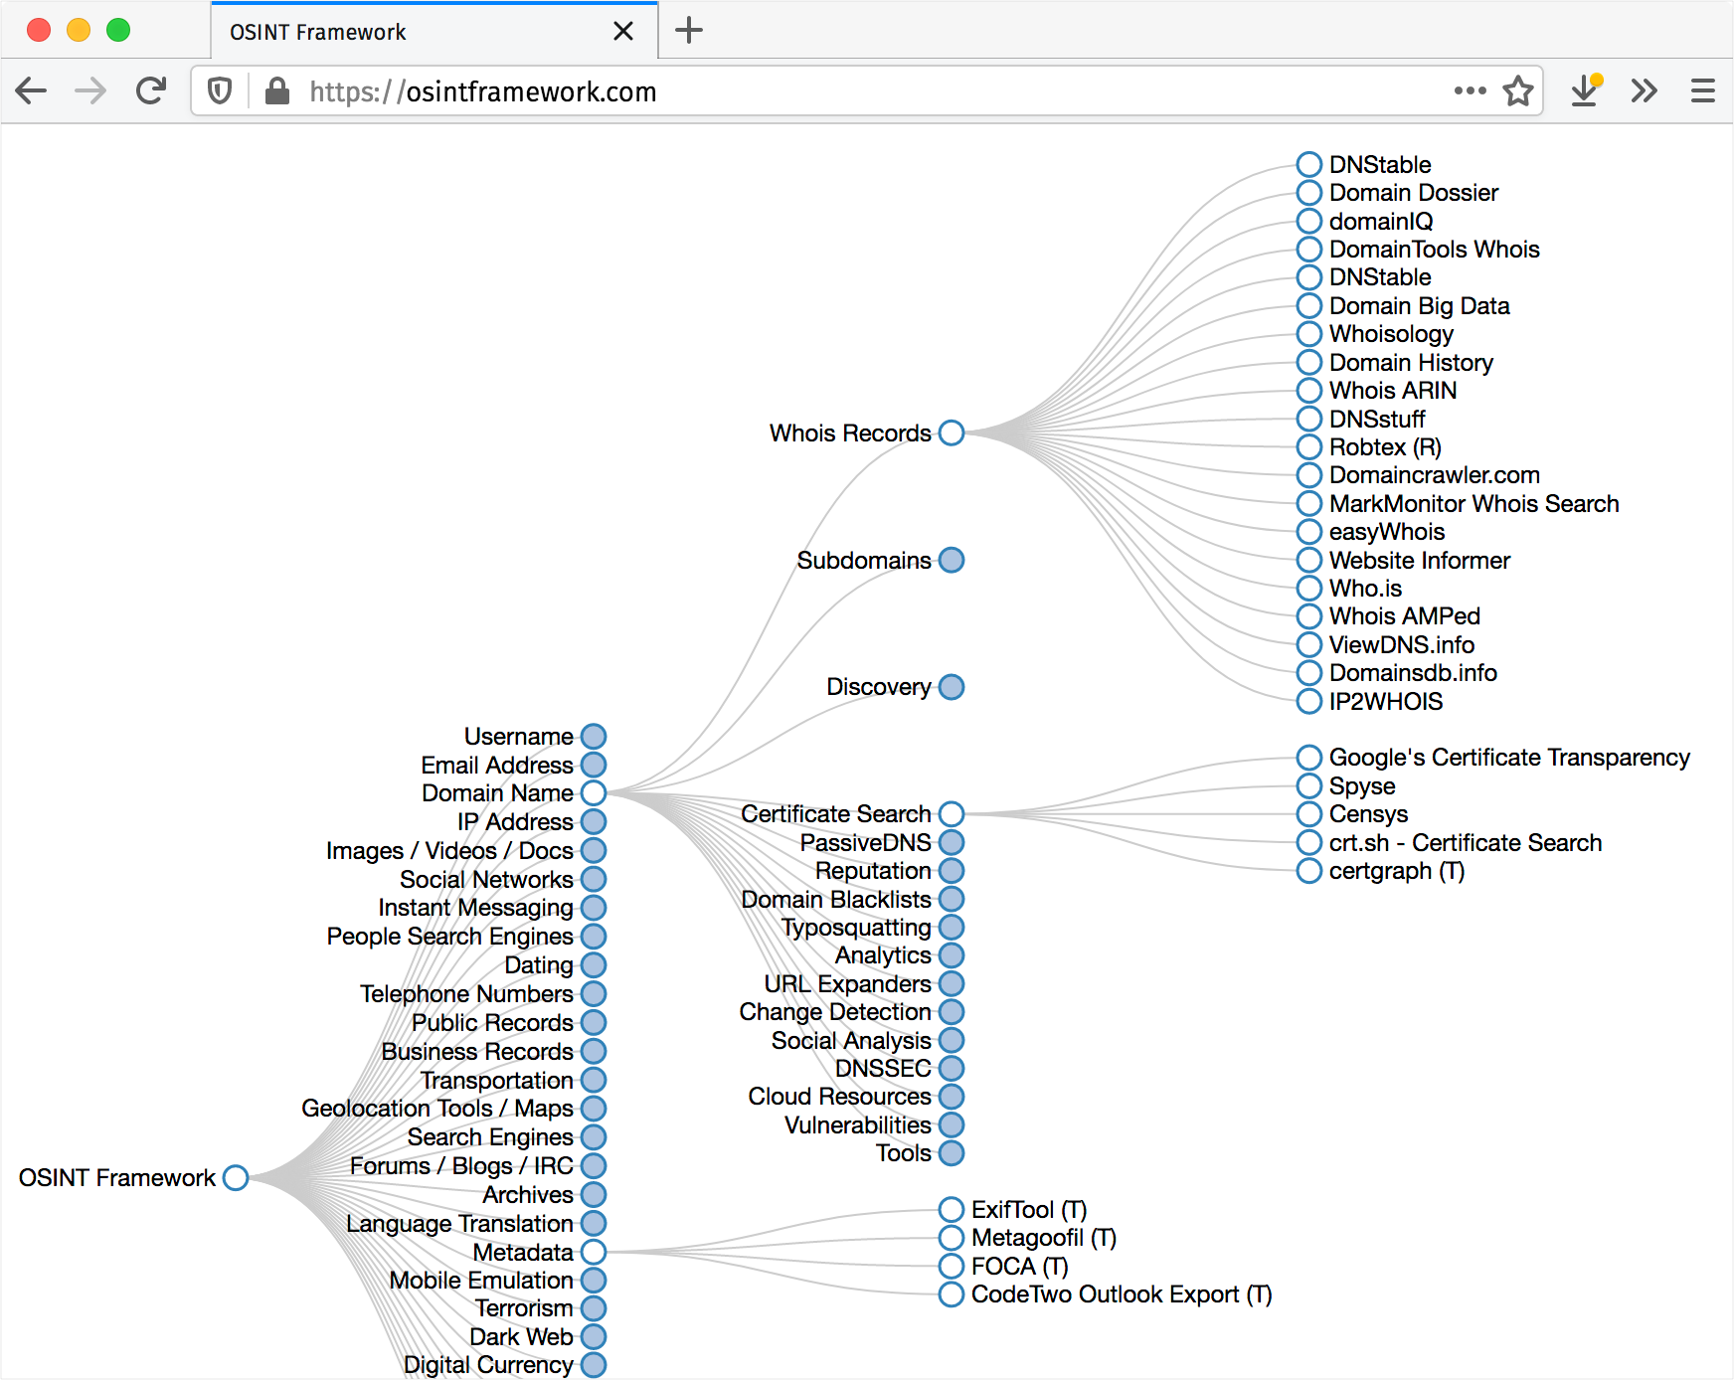Screen dimensions: 1734x1380
Task: Collapse the Certificate Search node
Action: 952,814
